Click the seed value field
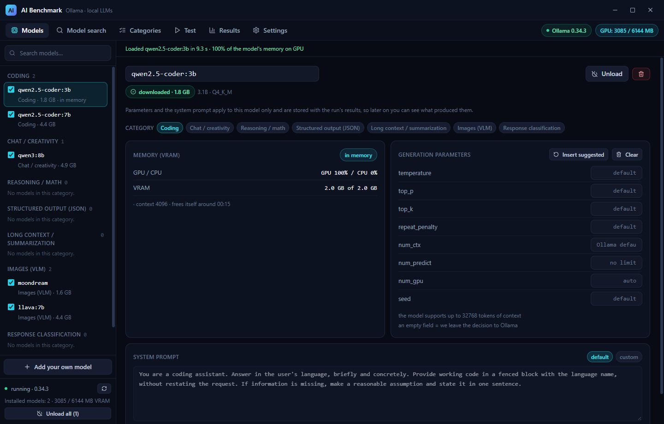Image resolution: width=664 pixels, height=424 pixels. click(x=617, y=299)
